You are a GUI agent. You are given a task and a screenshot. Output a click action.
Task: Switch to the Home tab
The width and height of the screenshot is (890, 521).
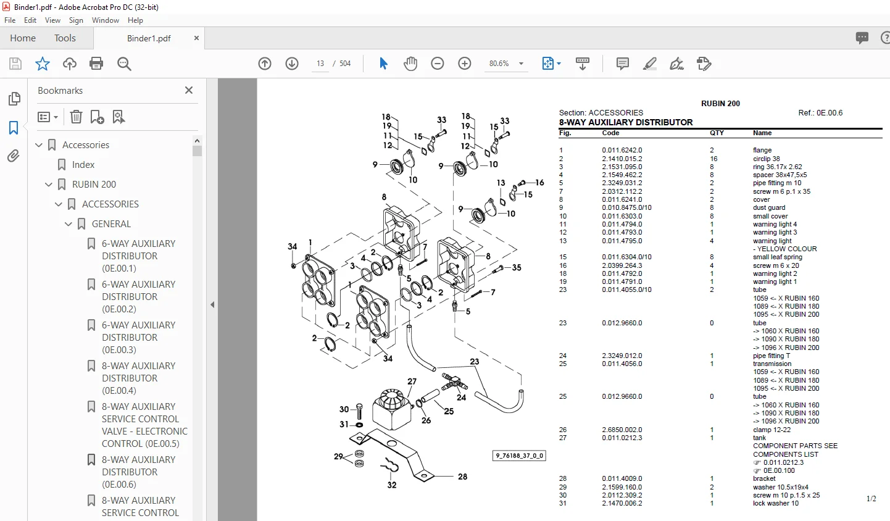[x=23, y=38]
